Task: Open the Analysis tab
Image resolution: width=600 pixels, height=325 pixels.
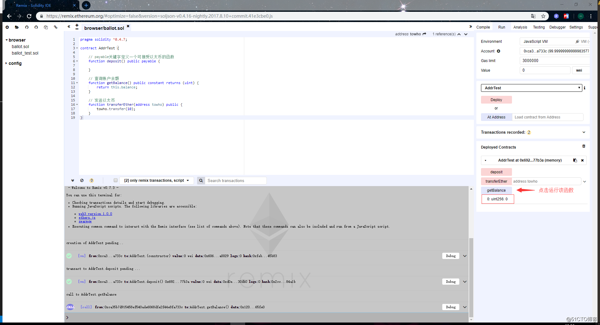Action: point(520,27)
